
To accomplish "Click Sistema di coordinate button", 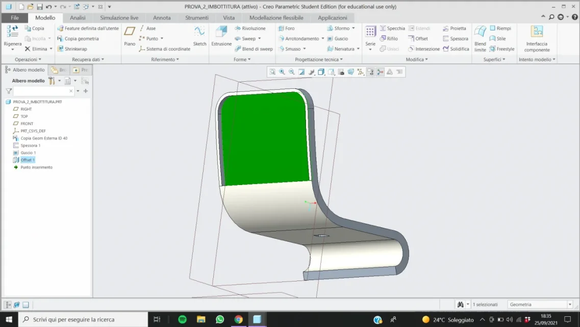I will pyautogui.click(x=165, y=49).
